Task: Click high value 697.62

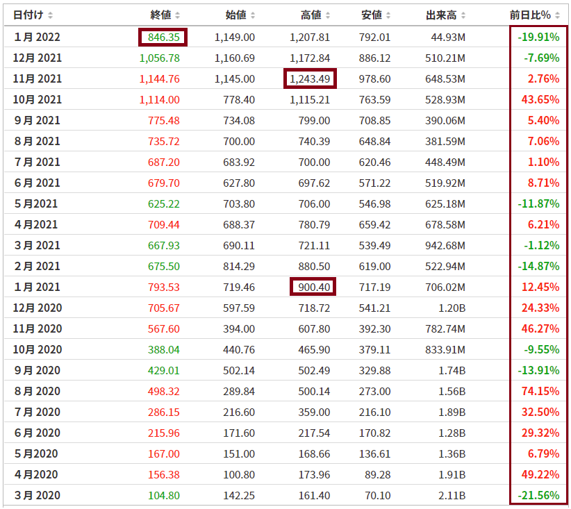Action: 314,183
